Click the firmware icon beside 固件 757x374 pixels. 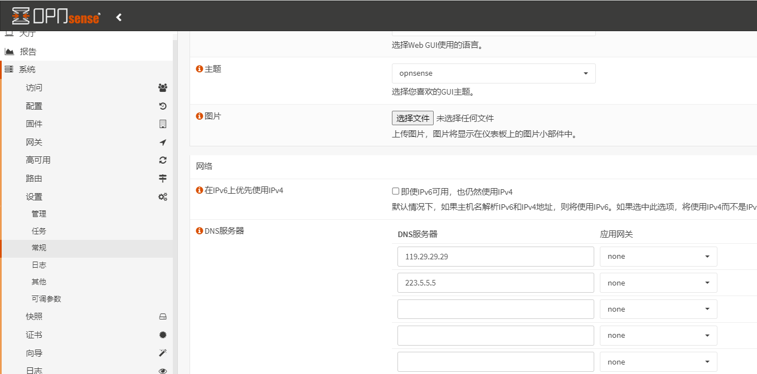pyautogui.click(x=163, y=124)
